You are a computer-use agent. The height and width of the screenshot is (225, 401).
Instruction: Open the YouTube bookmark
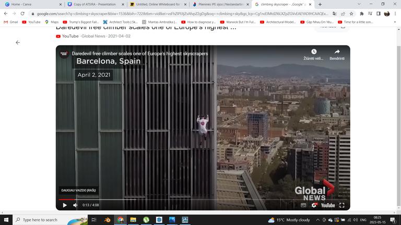coord(31,22)
